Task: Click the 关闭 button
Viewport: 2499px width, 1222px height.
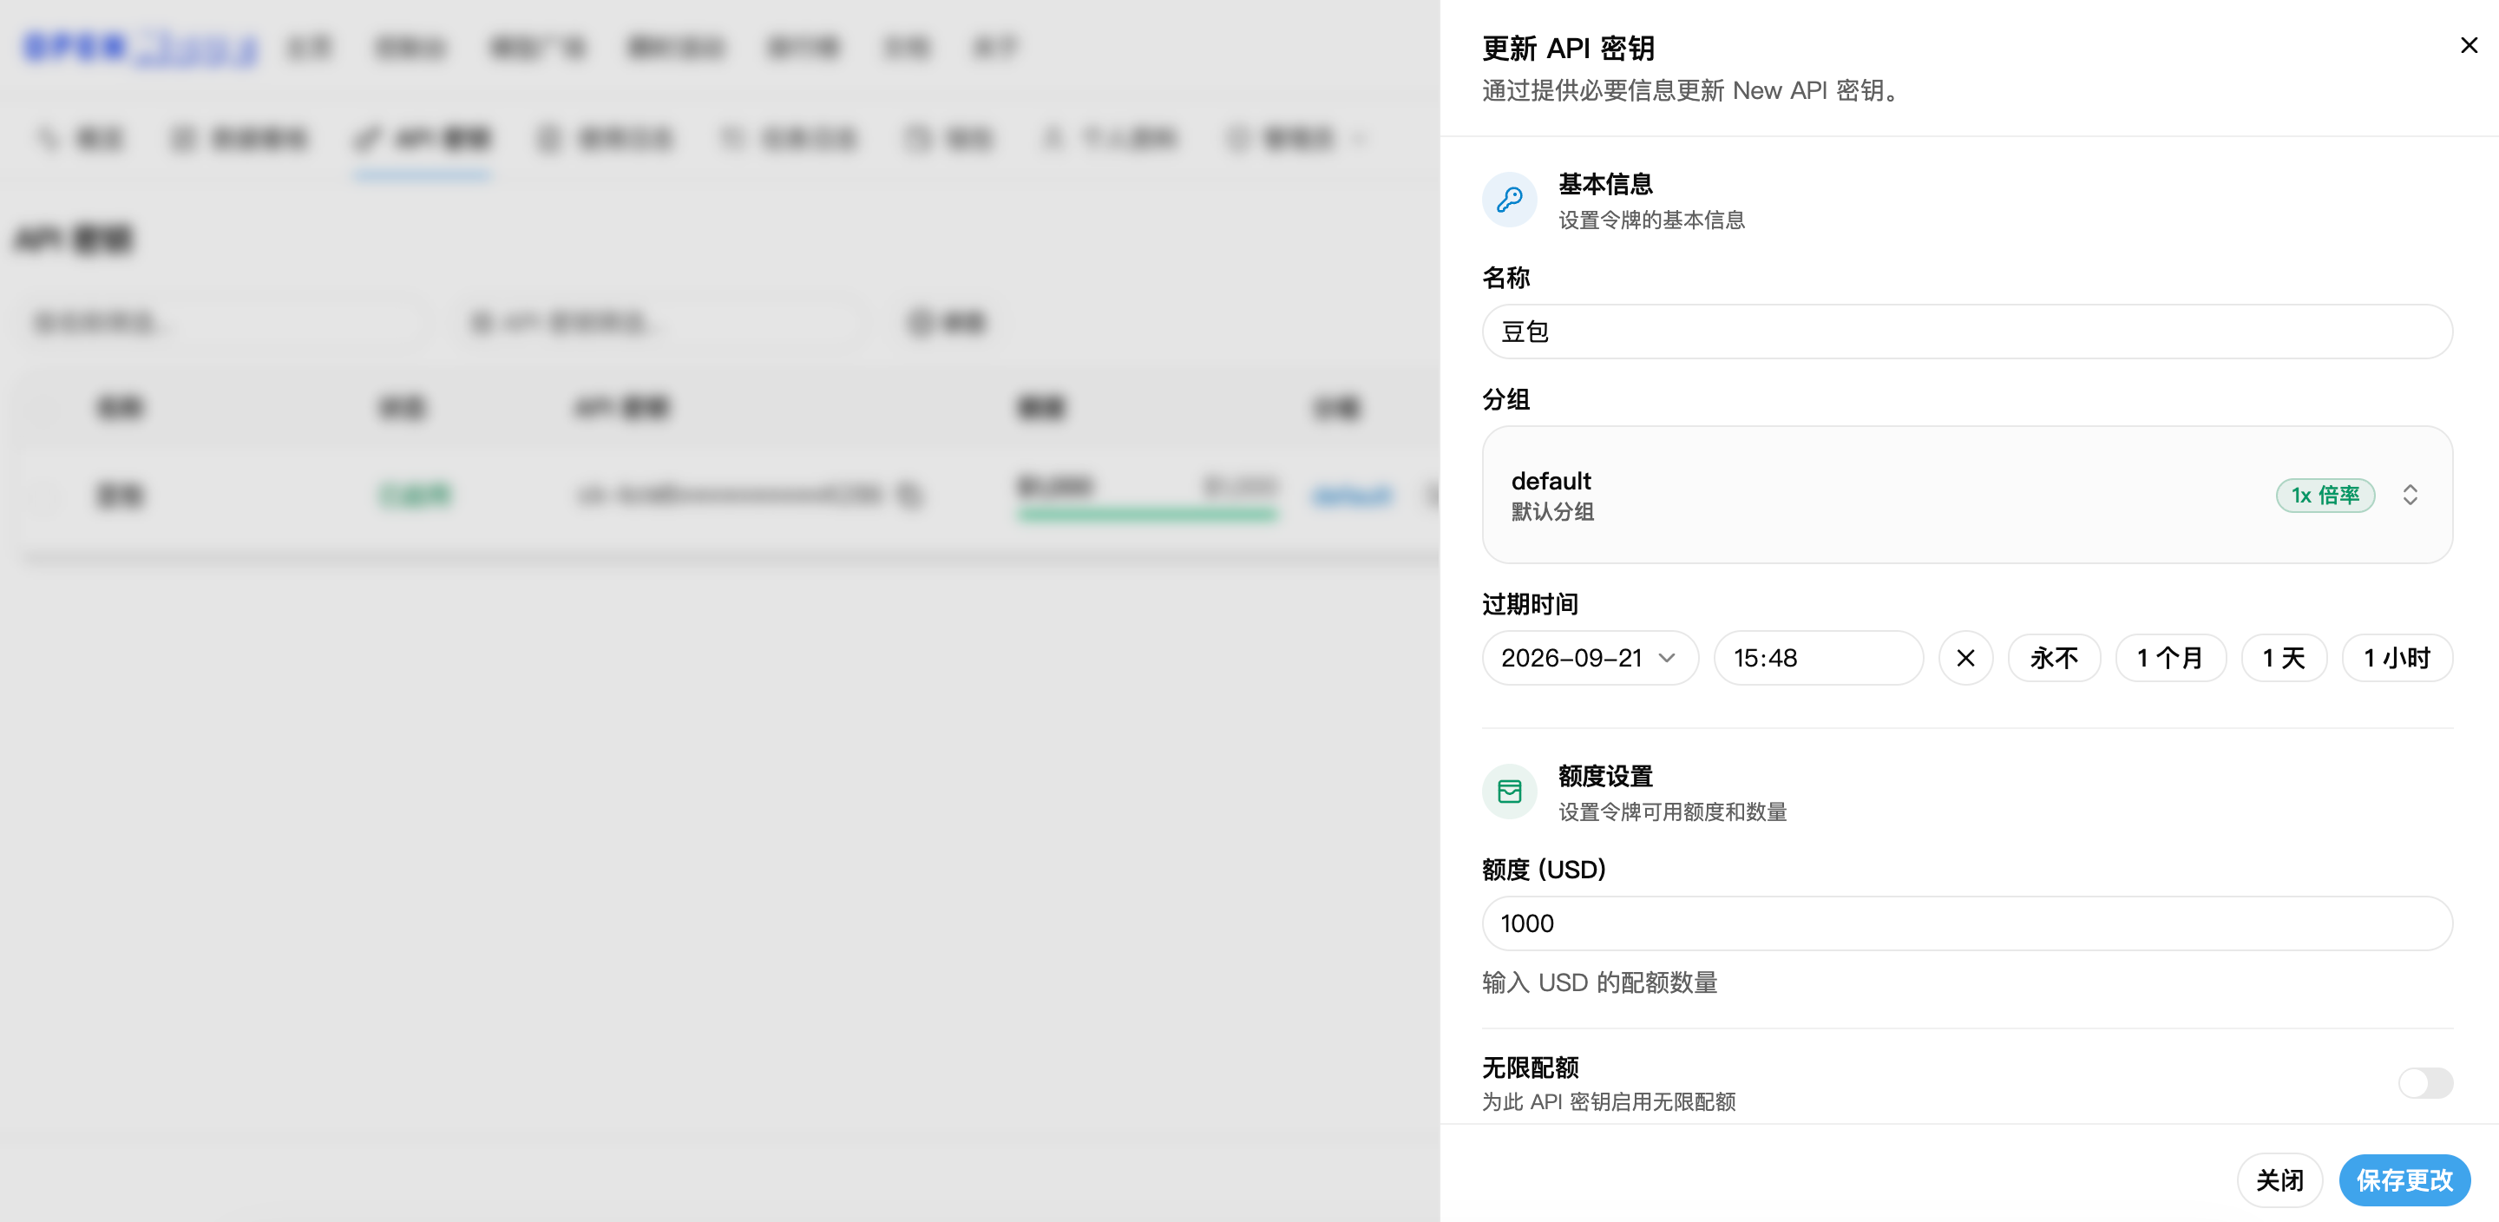Action: click(x=2279, y=1180)
